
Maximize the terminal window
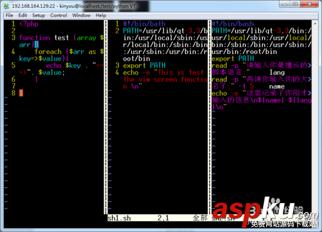[x=295, y=4]
